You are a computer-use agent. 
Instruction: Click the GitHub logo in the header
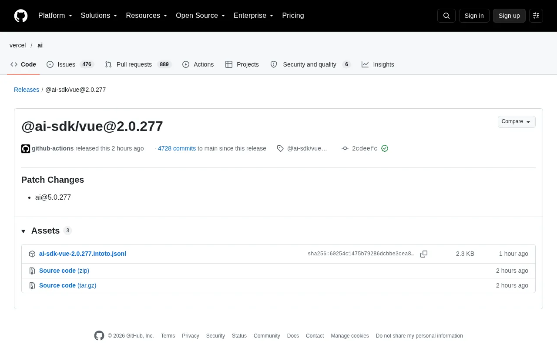coord(21,16)
